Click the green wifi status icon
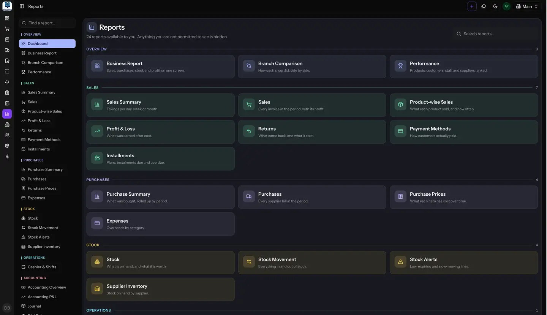This screenshot has height=315, width=547. coord(506,6)
